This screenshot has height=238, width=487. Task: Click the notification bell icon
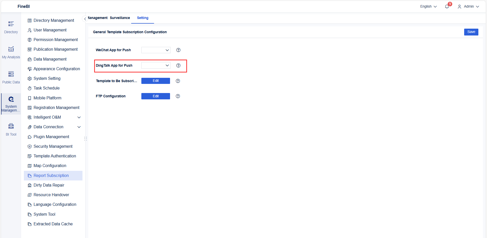(x=447, y=6)
